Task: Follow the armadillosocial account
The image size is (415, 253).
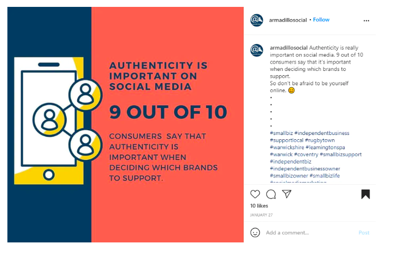Action: (321, 20)
